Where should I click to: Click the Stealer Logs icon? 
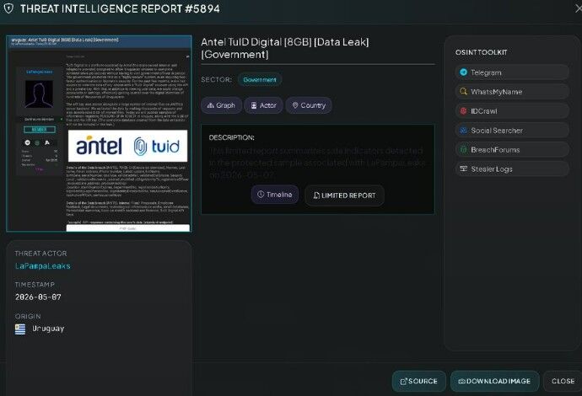point(463,169)
